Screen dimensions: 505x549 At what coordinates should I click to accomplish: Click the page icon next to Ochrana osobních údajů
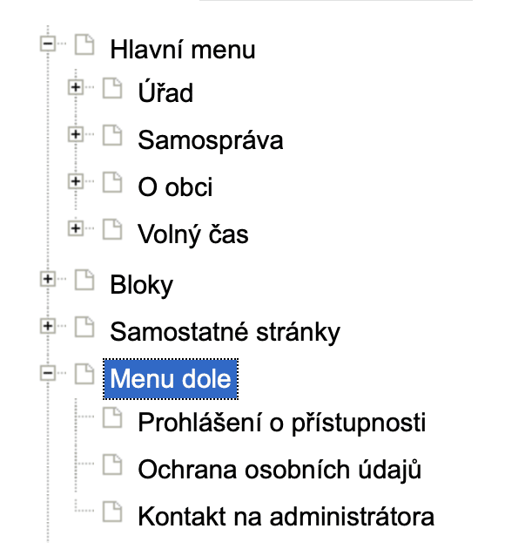pyautogui.click(x=112, y=464)
